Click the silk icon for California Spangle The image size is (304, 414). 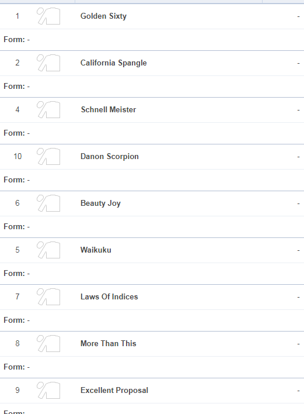click(x=48, y=63)
